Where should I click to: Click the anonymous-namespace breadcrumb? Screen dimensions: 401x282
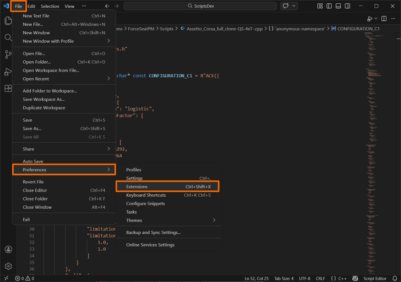297,29
